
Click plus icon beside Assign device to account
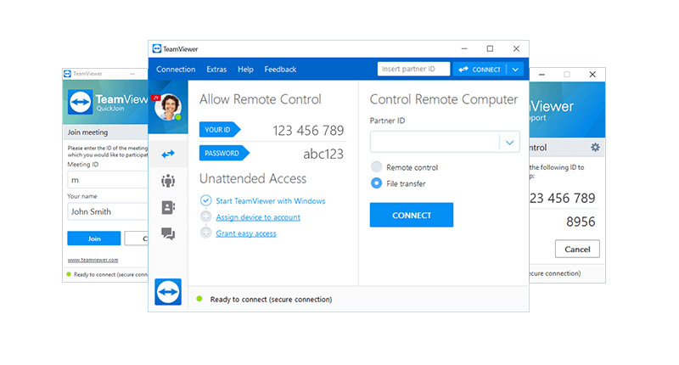click(x=205, y=216)
